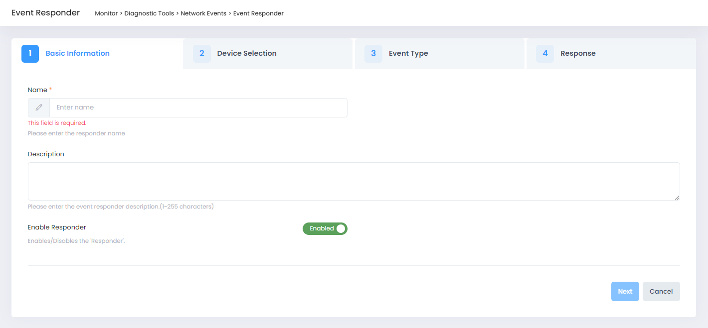Click Event Responder breadcrumb at path end
Screen dimensions: 708x328
258,13
